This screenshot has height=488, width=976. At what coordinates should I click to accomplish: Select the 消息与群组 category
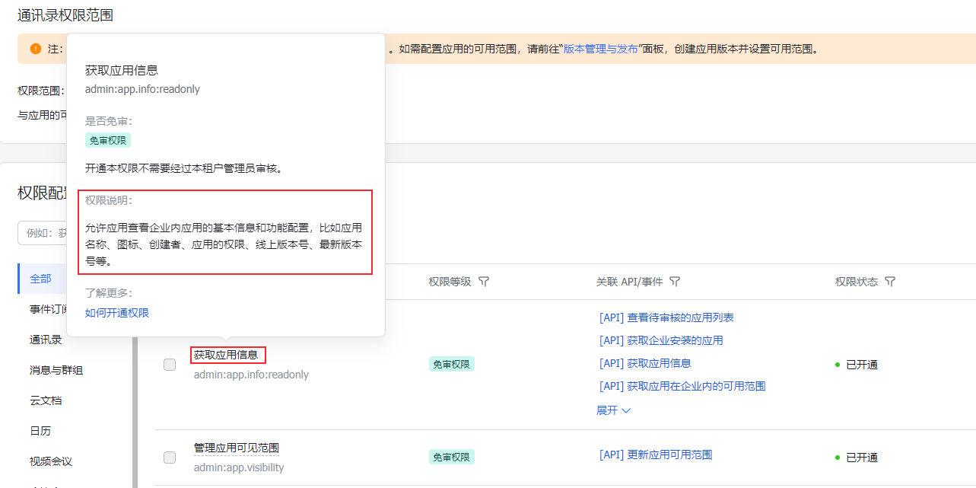(56, 370)
